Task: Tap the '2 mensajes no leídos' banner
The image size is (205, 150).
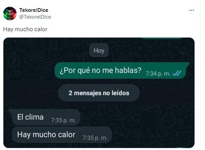Action: click(x=99, y=93)
